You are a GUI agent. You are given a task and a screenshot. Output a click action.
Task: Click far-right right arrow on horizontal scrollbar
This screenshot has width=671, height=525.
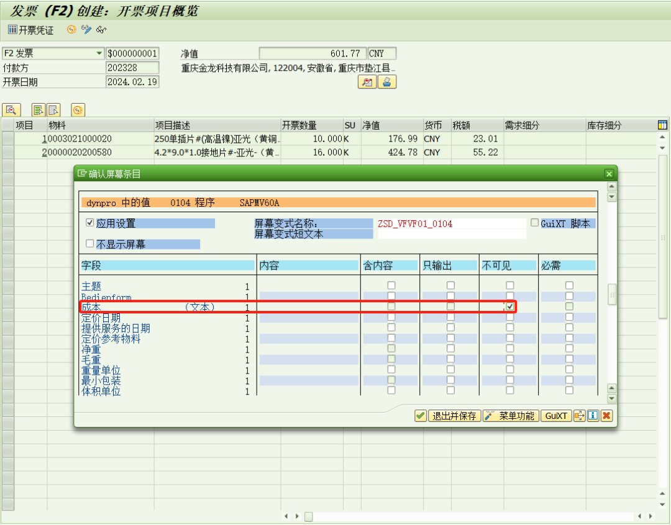tap(650, 516)
